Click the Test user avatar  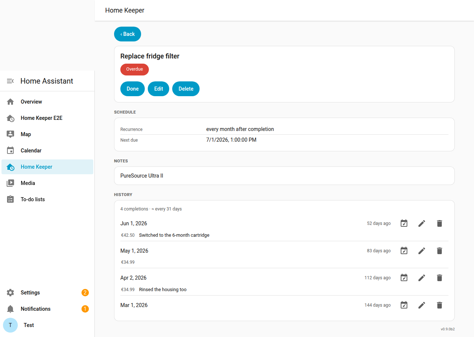click(x=10, y=325)
